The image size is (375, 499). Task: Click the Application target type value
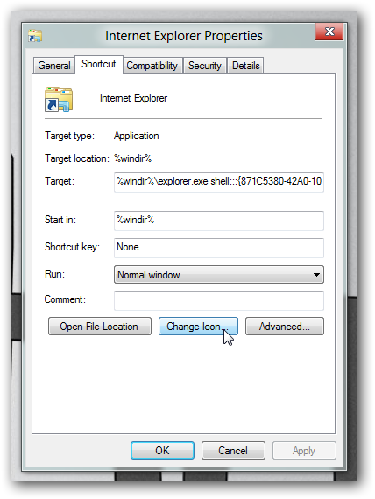[x=137, y=136]
